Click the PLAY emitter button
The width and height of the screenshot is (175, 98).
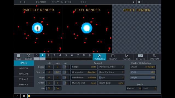(x=19, y=57)
